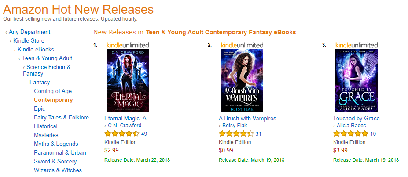The width and height of the screenshot is (408, 177).
Task: View the 49 reviews for Eternal Magic
Action: click(x=144, y=134)
